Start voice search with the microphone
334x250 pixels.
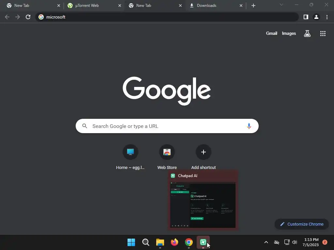(x=249, y=126)
